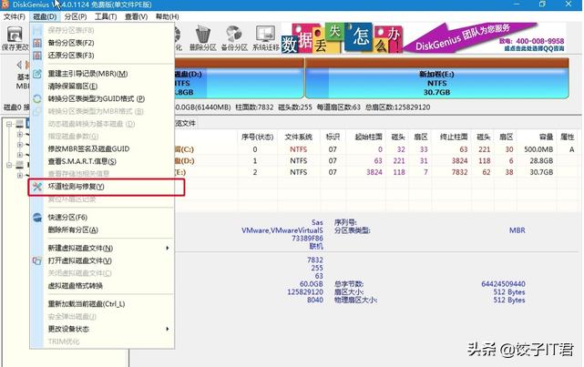Click the 属性 column header
The width and height of the screenshot is (584, 367).
point(568,137)
